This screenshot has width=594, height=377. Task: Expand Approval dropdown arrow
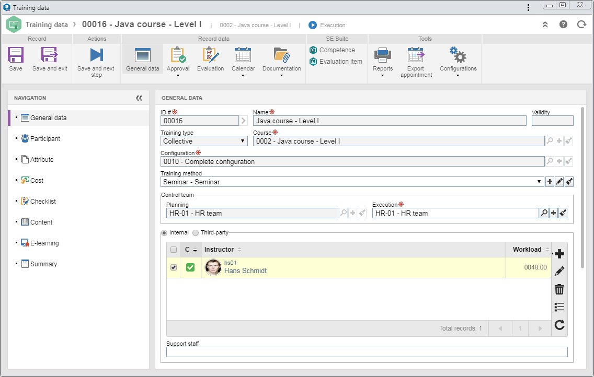[178, 76]
